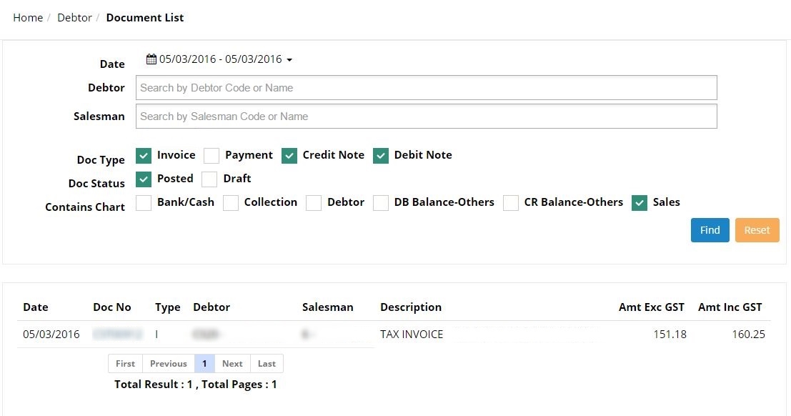
Task: Click the Doc No column header
Action: coord(112,307)
